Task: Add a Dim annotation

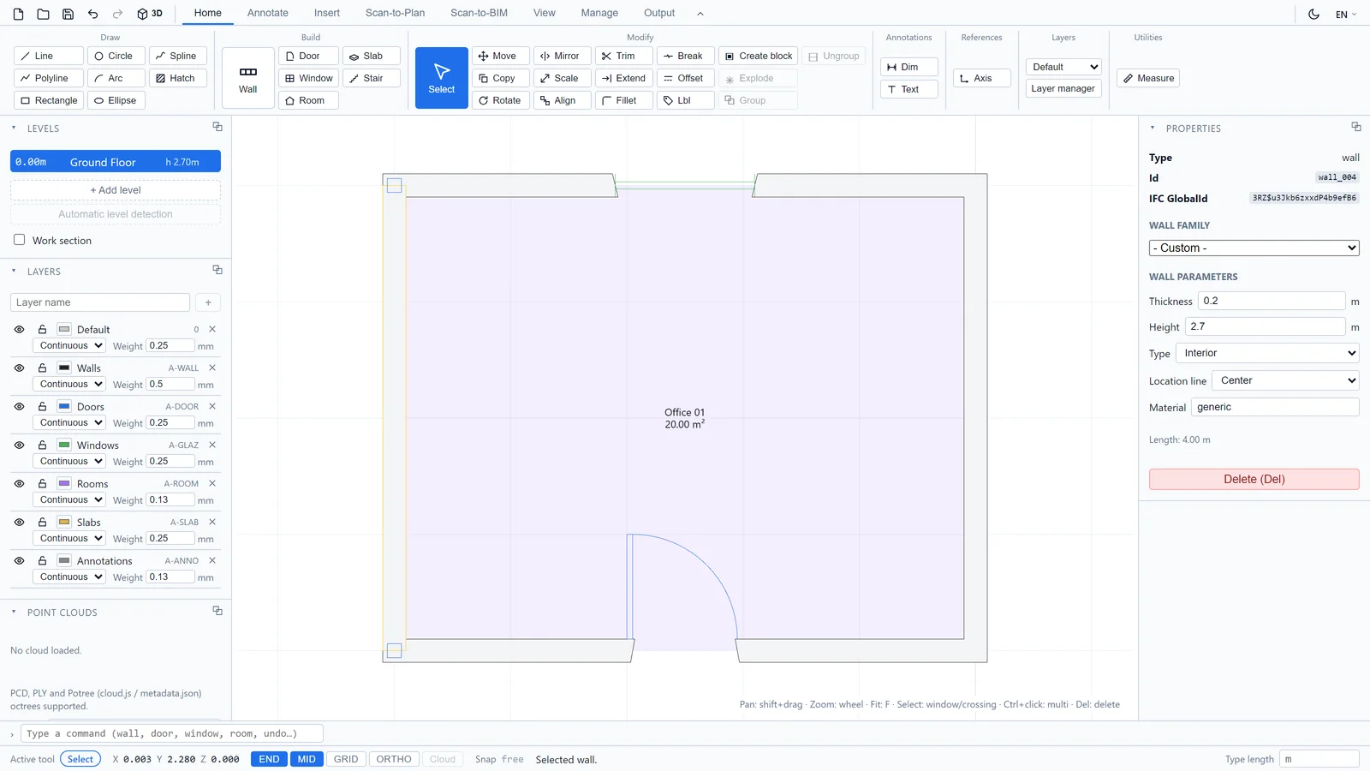Action: point(909,67)
